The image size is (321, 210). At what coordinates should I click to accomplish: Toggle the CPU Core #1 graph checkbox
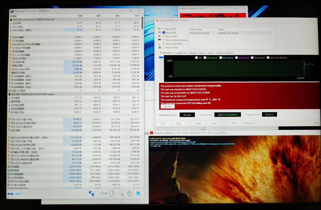coord(205,58)
